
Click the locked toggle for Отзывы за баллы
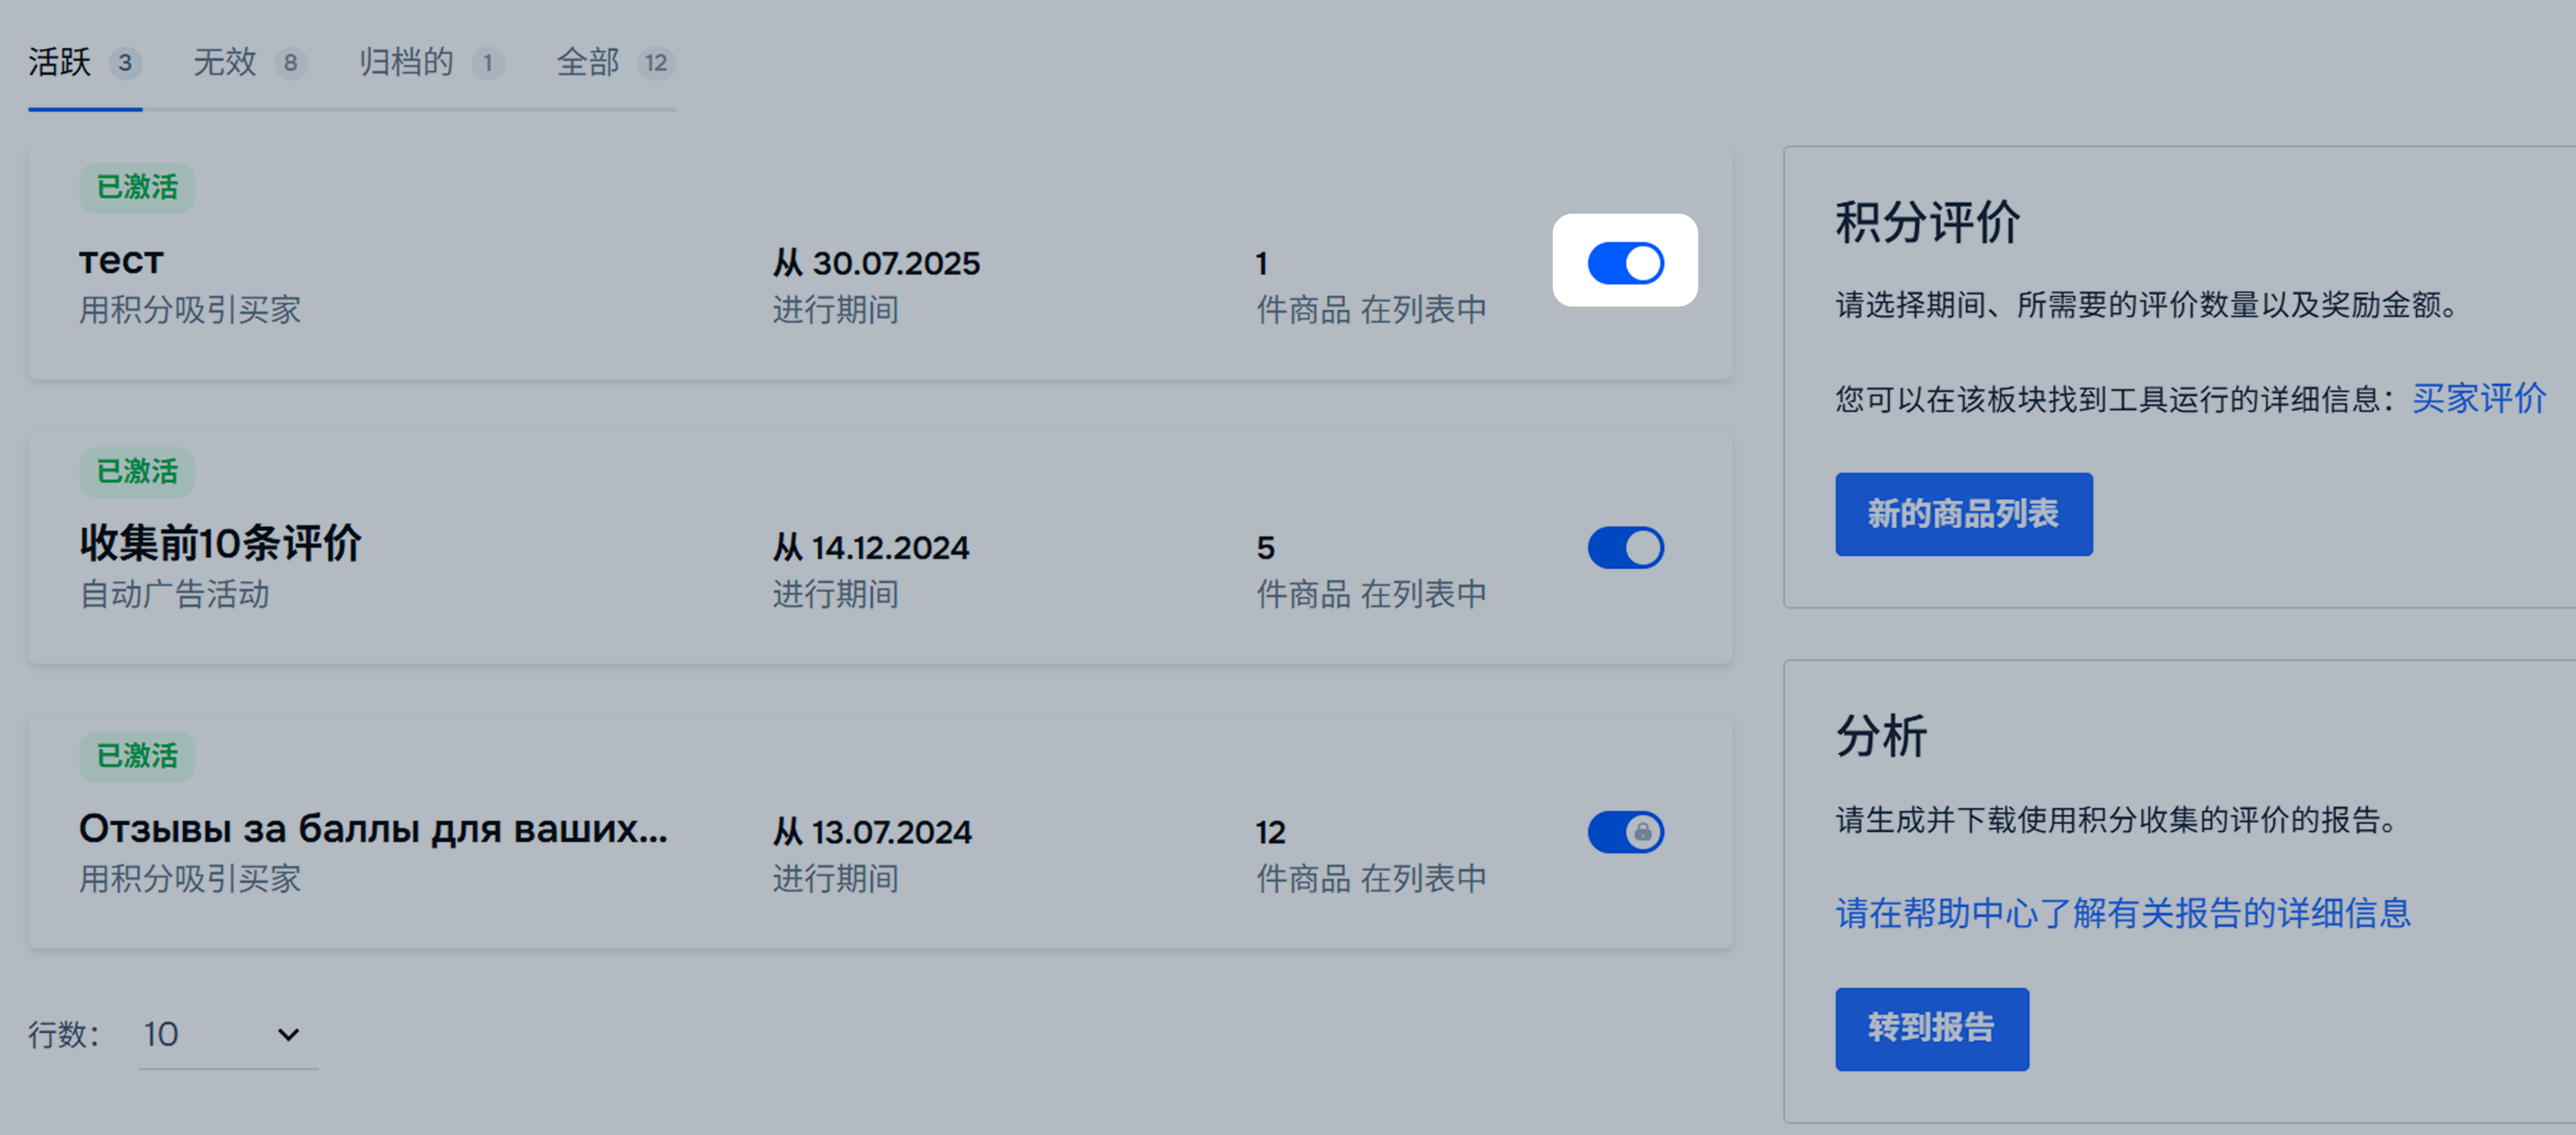(x=1625, y=832)
